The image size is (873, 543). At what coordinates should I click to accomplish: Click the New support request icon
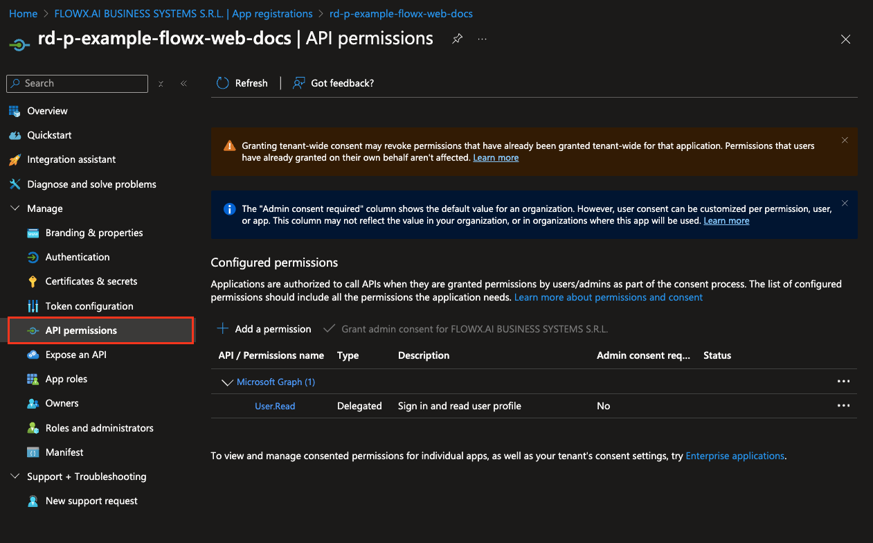click(33, 501)
